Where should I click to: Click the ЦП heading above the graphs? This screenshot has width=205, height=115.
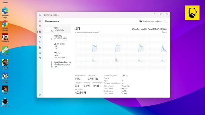click(77, 29)
